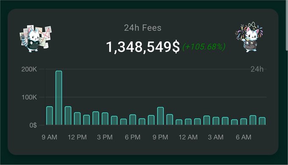
Task: Click the 12 AM x-axis label
Action: [x=188, y=137]
